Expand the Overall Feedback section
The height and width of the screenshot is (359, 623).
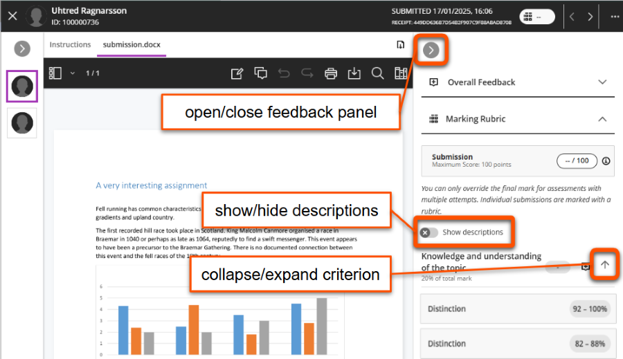[602, 82]
